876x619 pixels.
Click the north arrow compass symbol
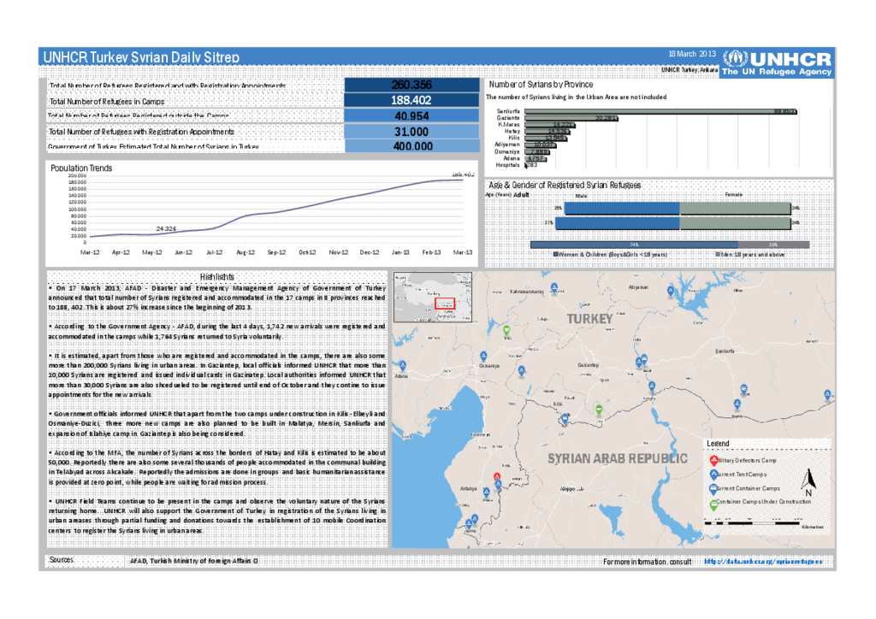tap(808, 481)
